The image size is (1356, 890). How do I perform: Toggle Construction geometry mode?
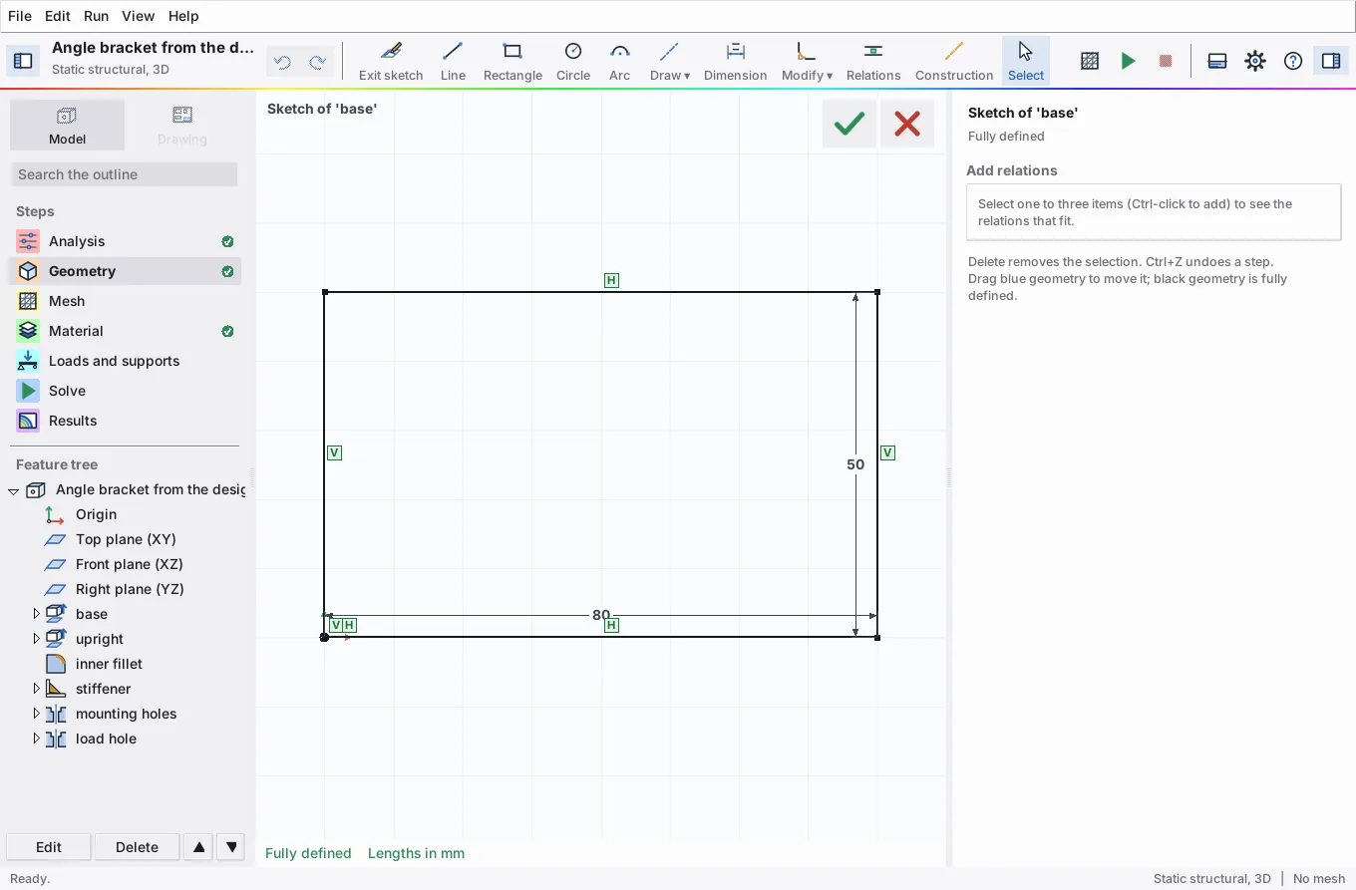[954, 61]
